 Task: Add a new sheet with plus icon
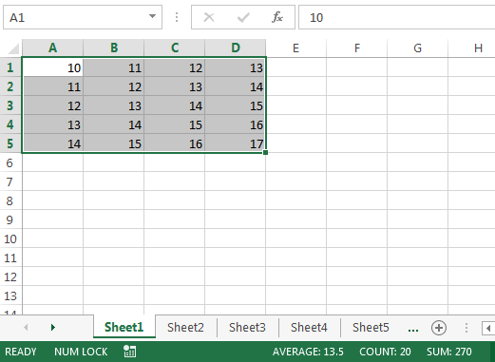(x=439, y=328)
